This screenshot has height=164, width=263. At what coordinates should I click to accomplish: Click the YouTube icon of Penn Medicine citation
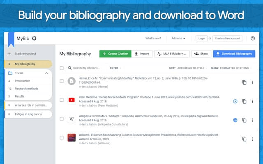pos(72,100)
